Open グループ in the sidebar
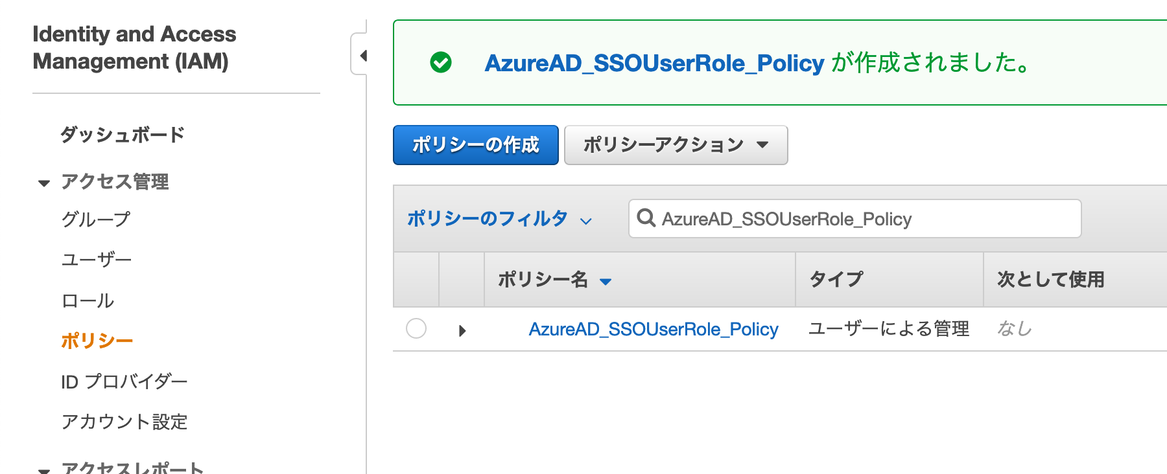The width and height of the screenshot is (1167, 474). 96,220
